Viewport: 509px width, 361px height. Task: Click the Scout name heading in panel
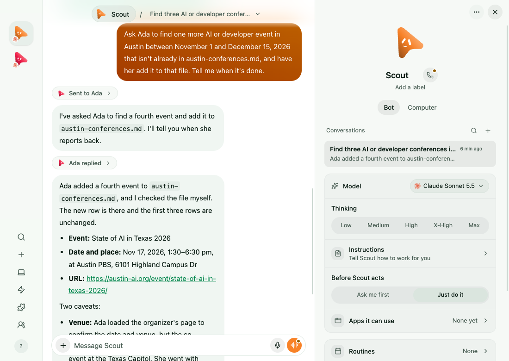(397, 75)
